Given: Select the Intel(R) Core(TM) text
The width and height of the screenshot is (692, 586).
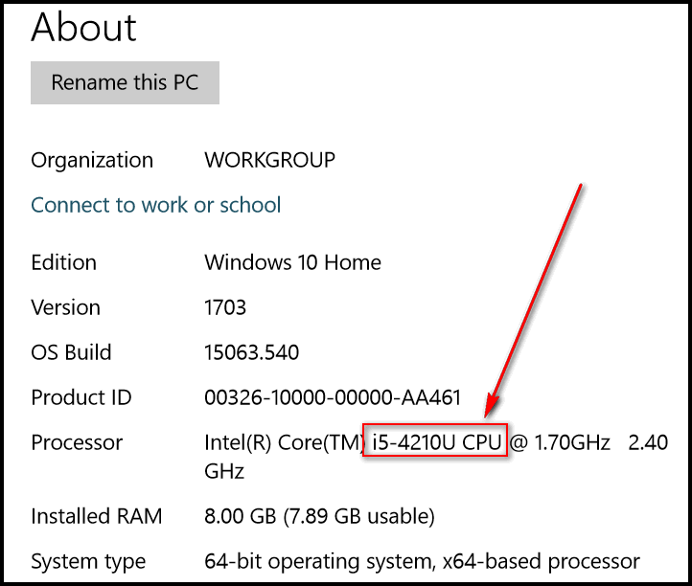Looking at the screenshot, I should 285,442.
